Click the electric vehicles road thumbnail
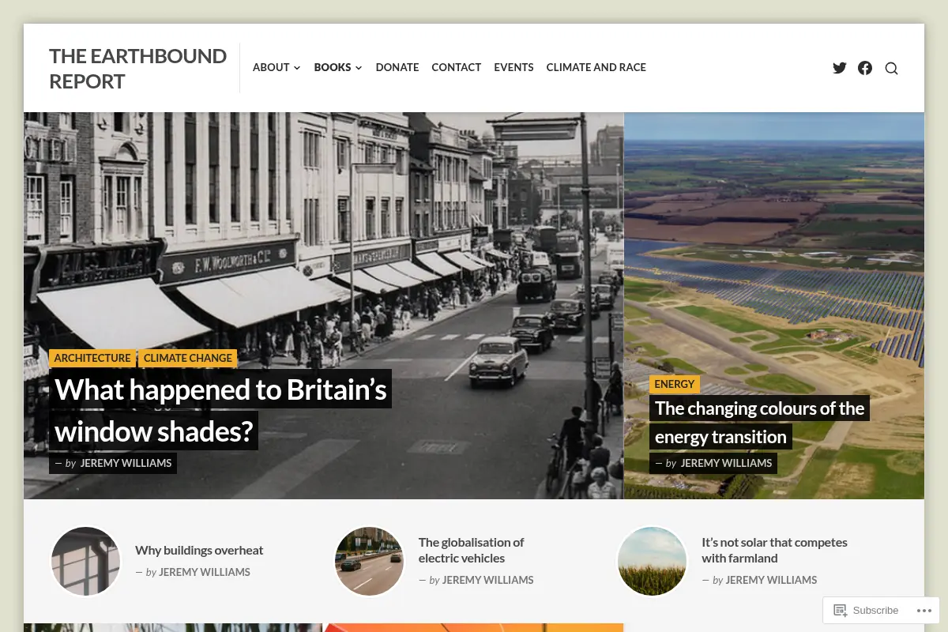This screenshot has width=948, height=632. pyautogui.click(x=369, y=561)
